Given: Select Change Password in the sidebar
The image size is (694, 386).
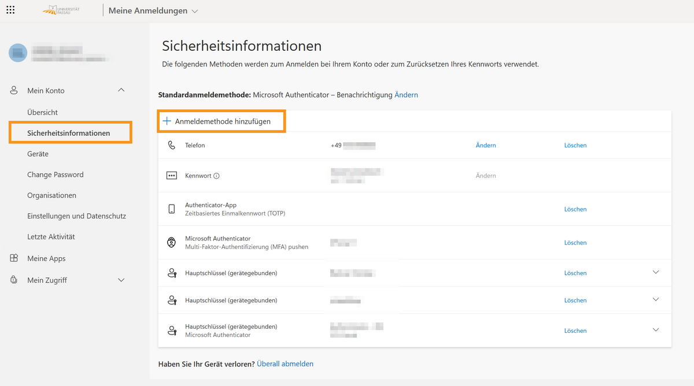Looking at the screenshot, I should (55, 175).
